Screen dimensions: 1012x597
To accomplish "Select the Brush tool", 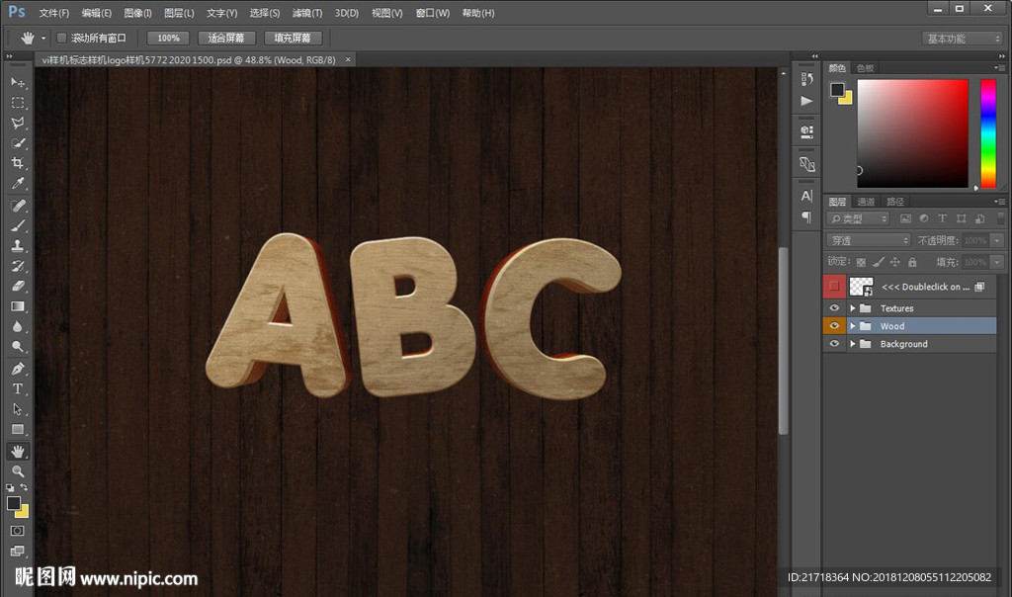I will click(18, 225).
